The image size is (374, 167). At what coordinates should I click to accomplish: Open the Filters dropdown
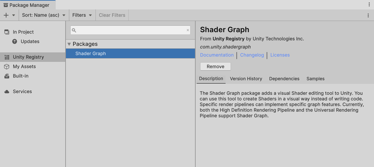pos(82,15)
